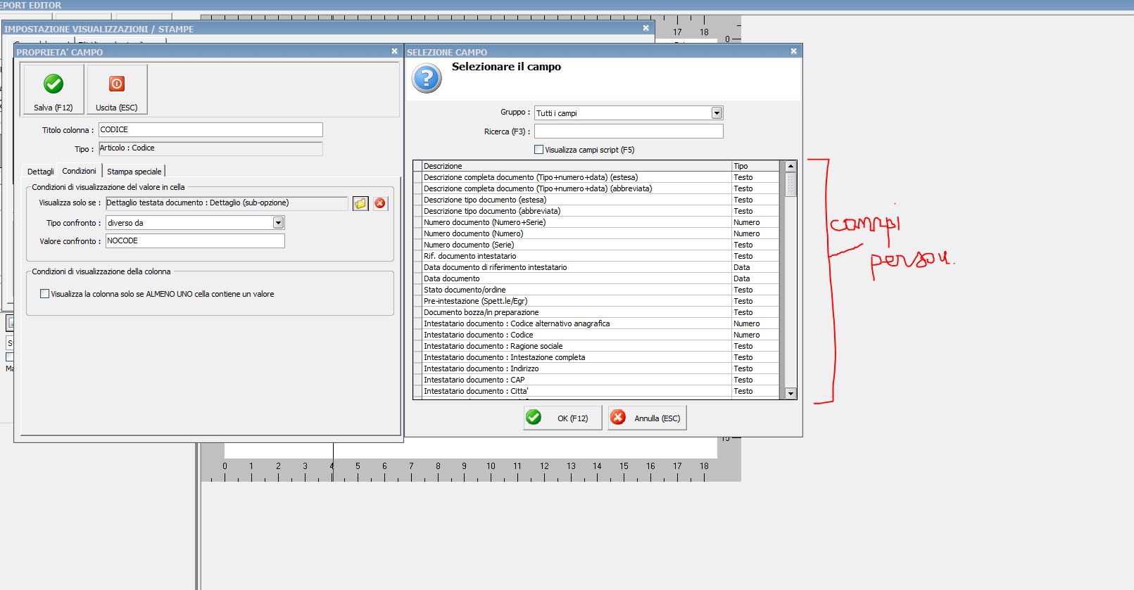1134x590 pixels.
Task: Select row Intestatario documento : CAP
Action: pos(597,380)
